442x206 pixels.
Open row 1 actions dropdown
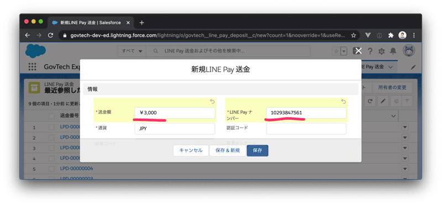(x=405, y=128)
